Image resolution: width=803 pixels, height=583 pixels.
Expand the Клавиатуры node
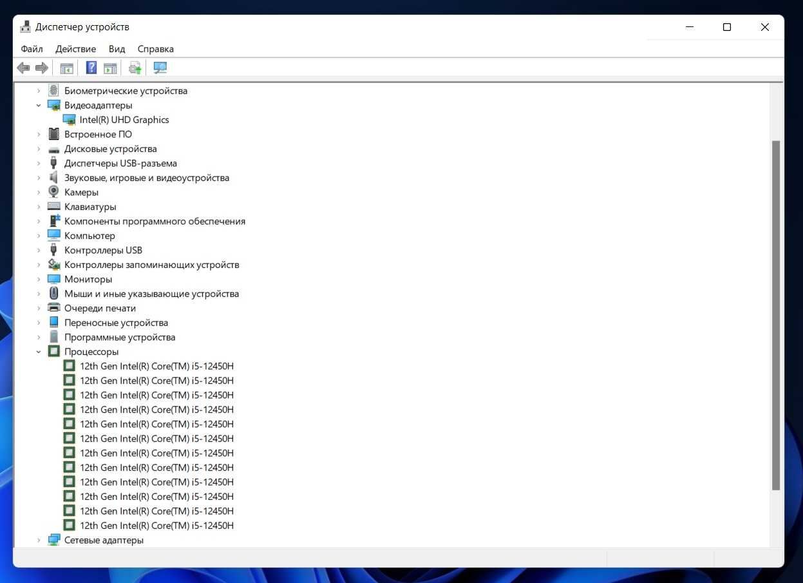[x=39, y=207]
